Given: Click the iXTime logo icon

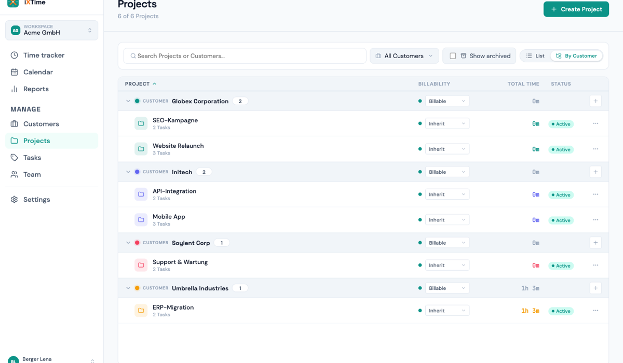Looking at the screenshot, I should [x=12, y=2].
